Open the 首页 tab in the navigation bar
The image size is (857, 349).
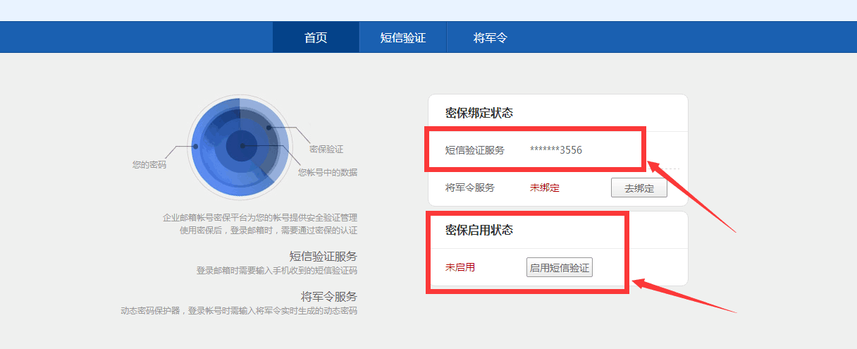[x=316, y=38]
